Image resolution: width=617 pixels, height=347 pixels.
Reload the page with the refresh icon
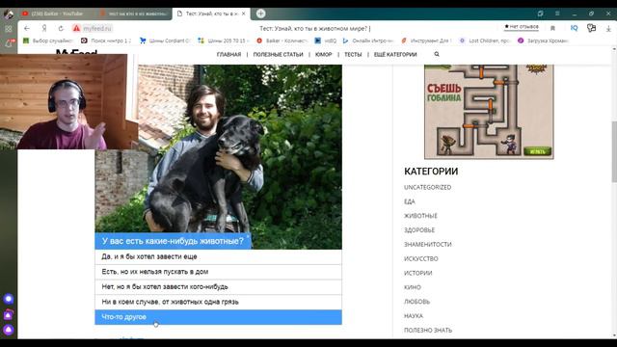pos(61,28)
